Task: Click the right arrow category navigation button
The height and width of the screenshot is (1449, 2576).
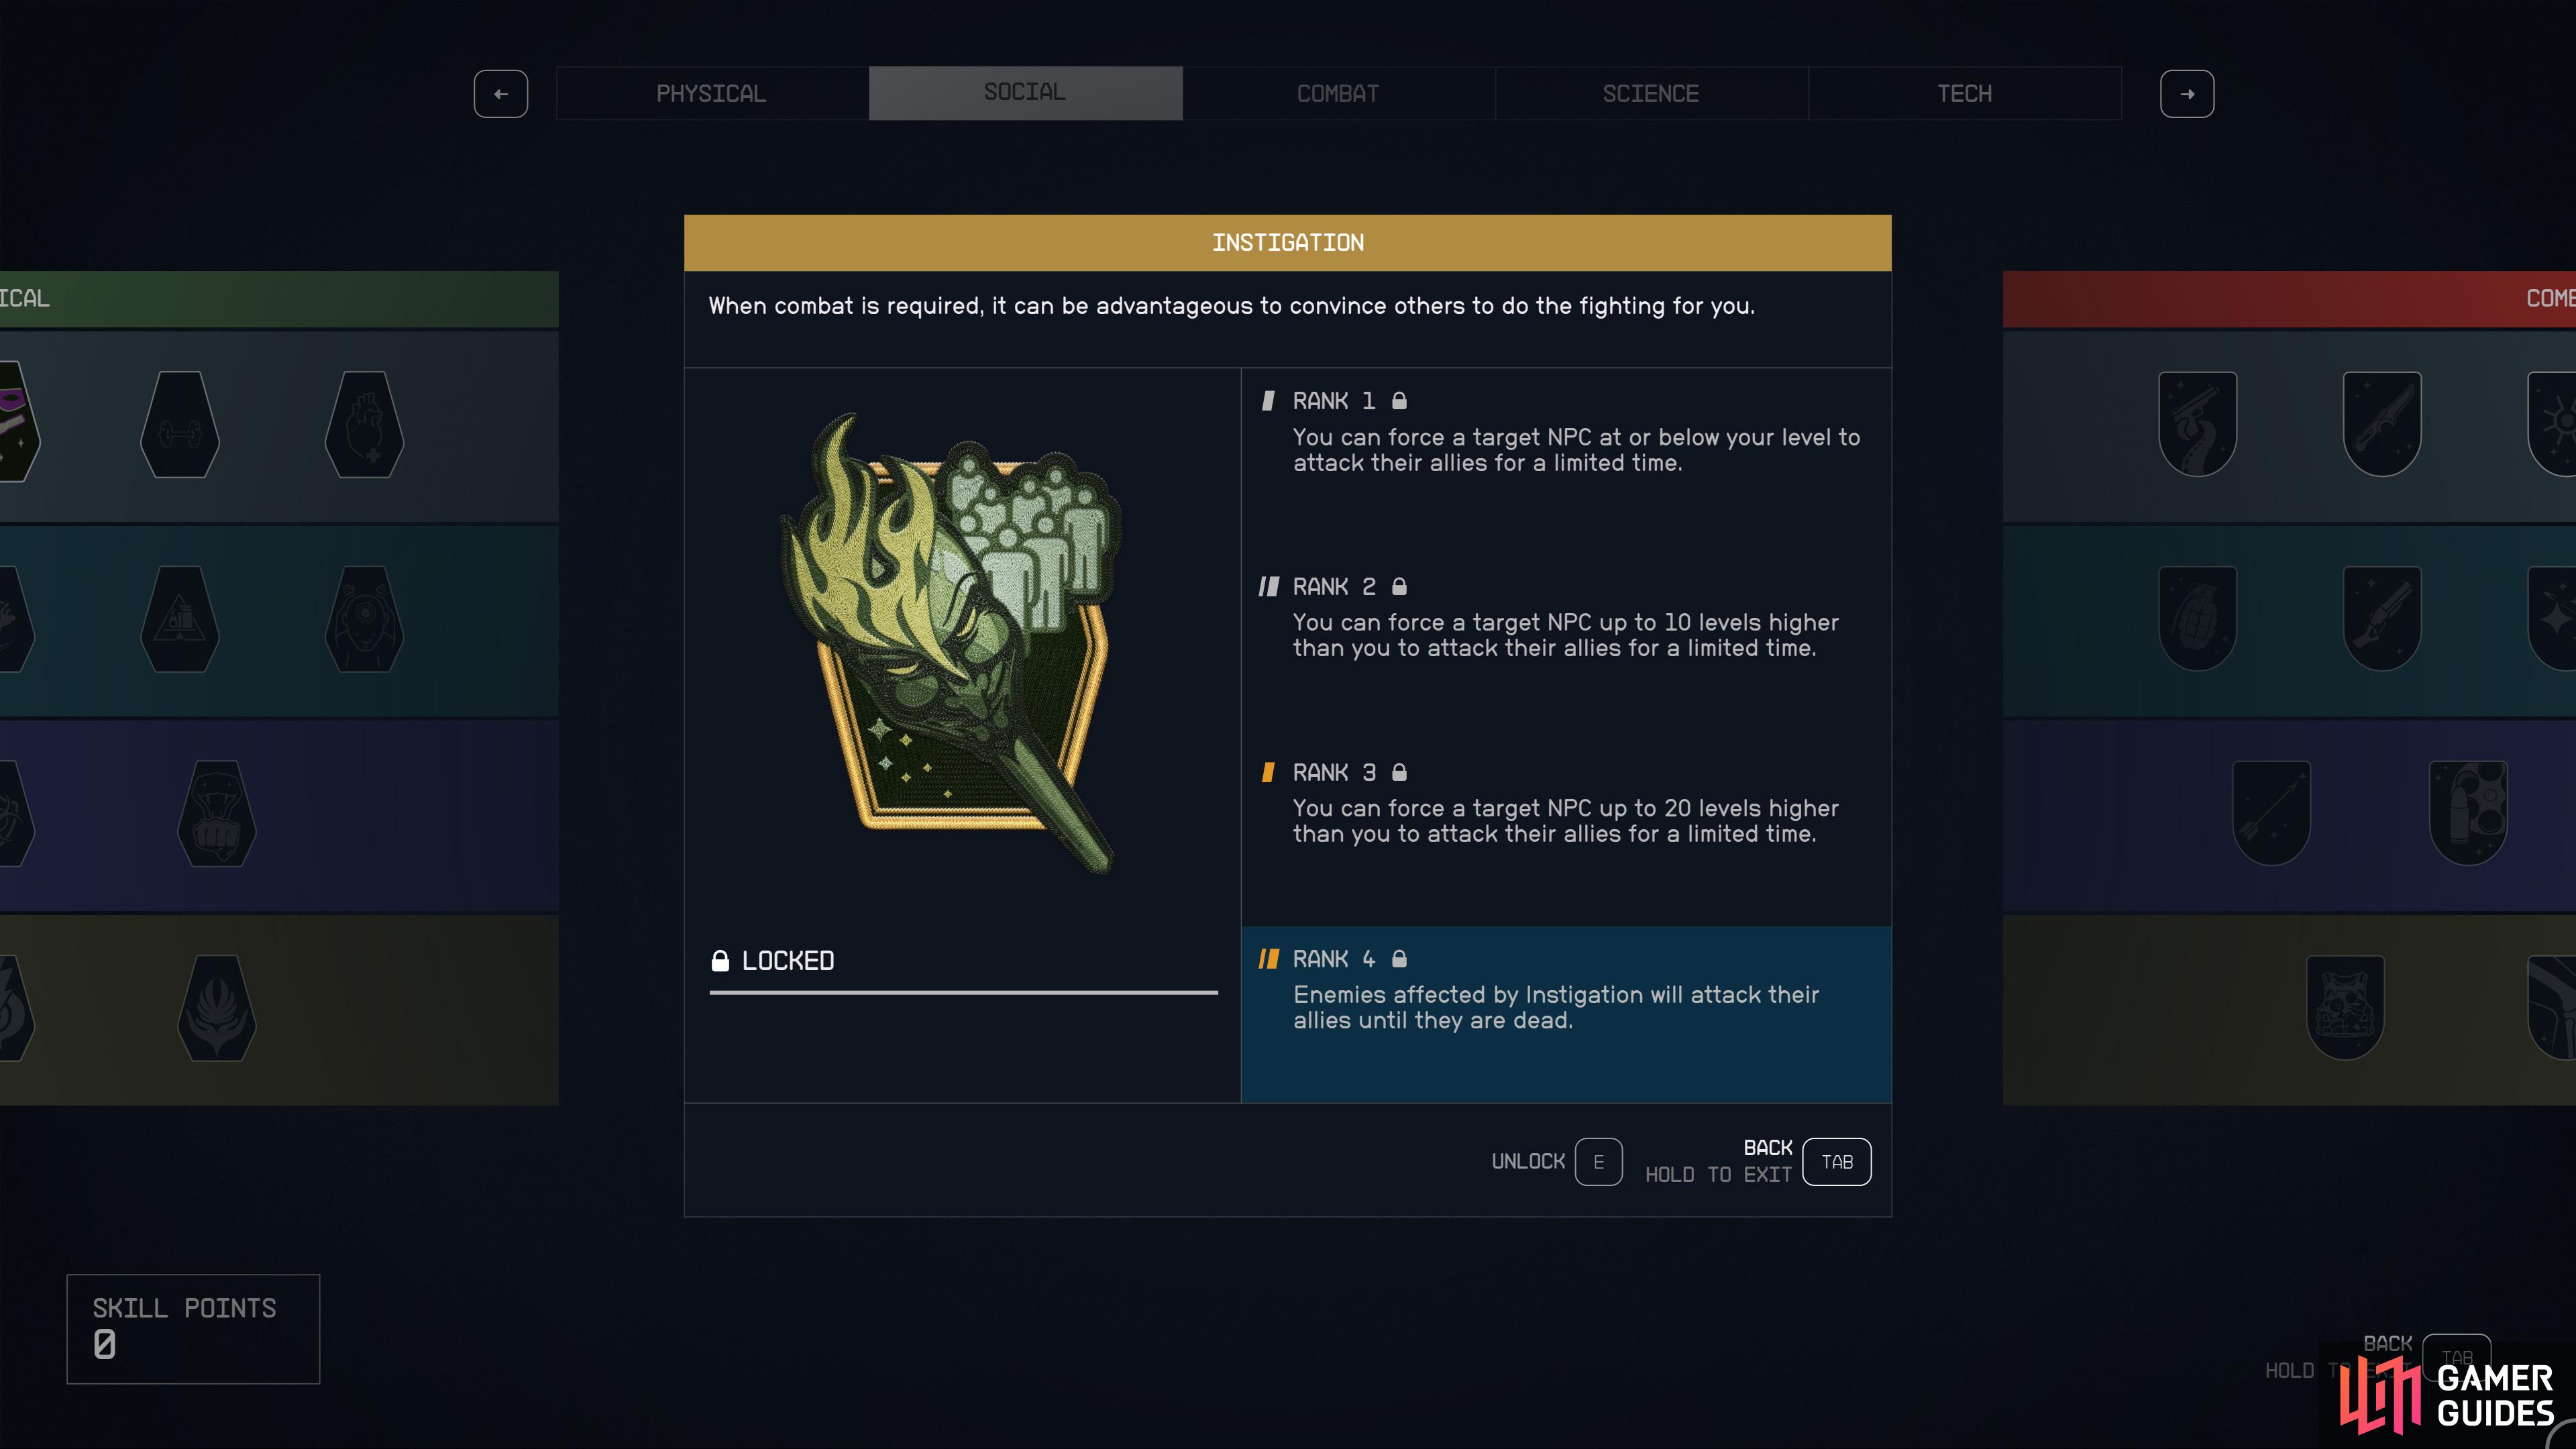Action: tap(2186, 94)
